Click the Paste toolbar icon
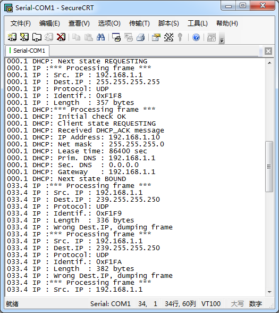The width and height of the screenshot is (279, 313). click(88, 37)
